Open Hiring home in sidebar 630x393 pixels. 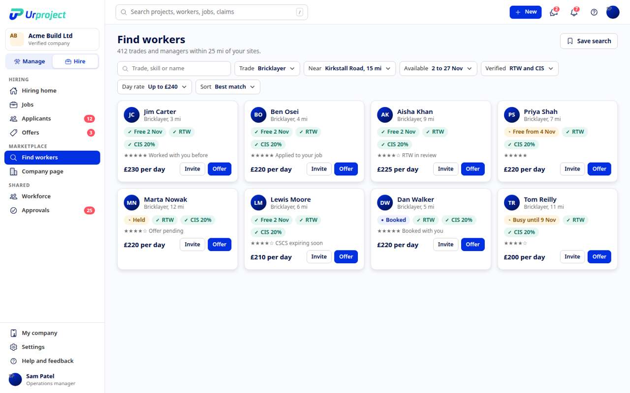tap(52, 91)
